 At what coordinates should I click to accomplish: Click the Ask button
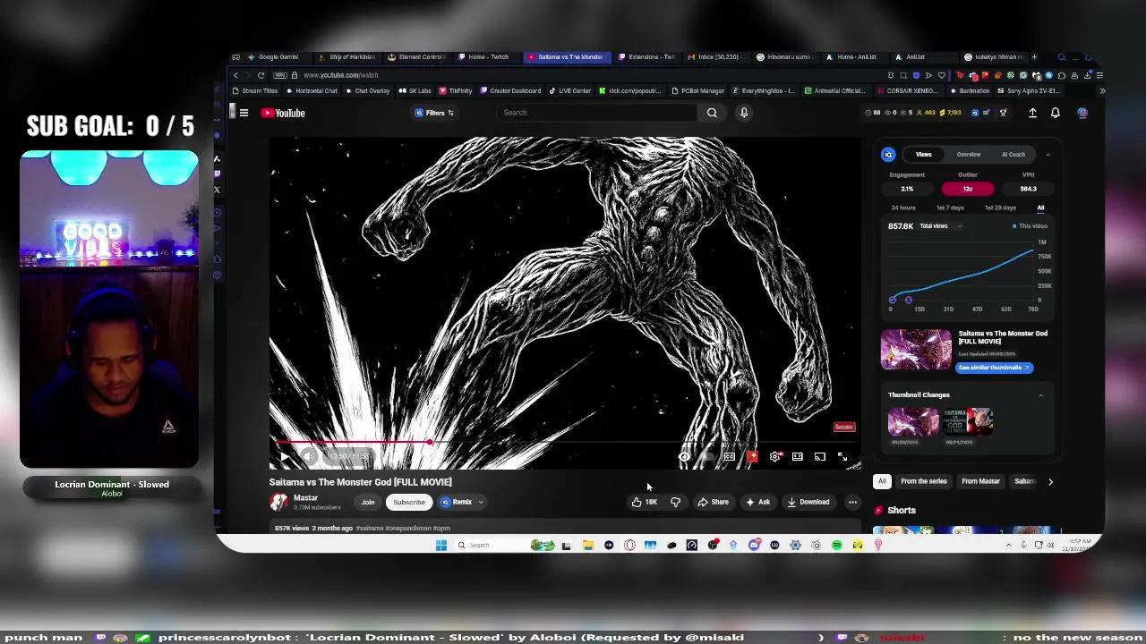(x=757, y=502)
